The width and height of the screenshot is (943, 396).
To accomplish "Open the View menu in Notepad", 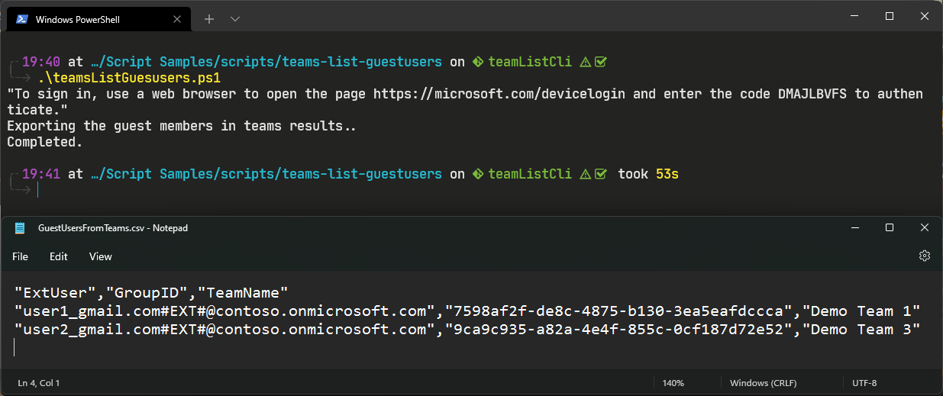I will click(x=101, y=256).
